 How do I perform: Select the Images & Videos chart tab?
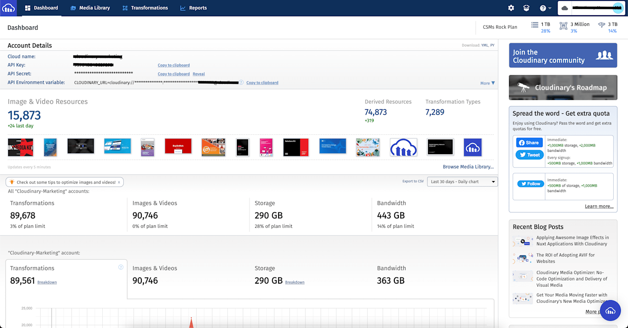[188, 275]
